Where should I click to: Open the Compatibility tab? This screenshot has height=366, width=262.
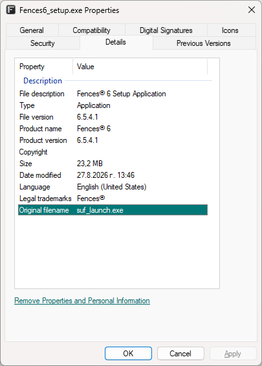[91, 30]
